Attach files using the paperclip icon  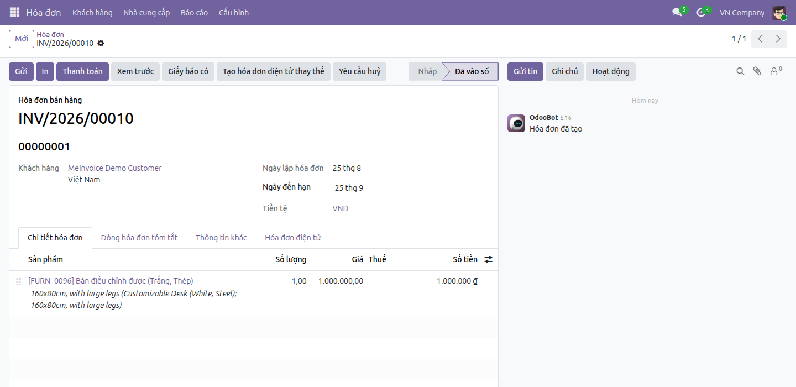coord(757,71)
